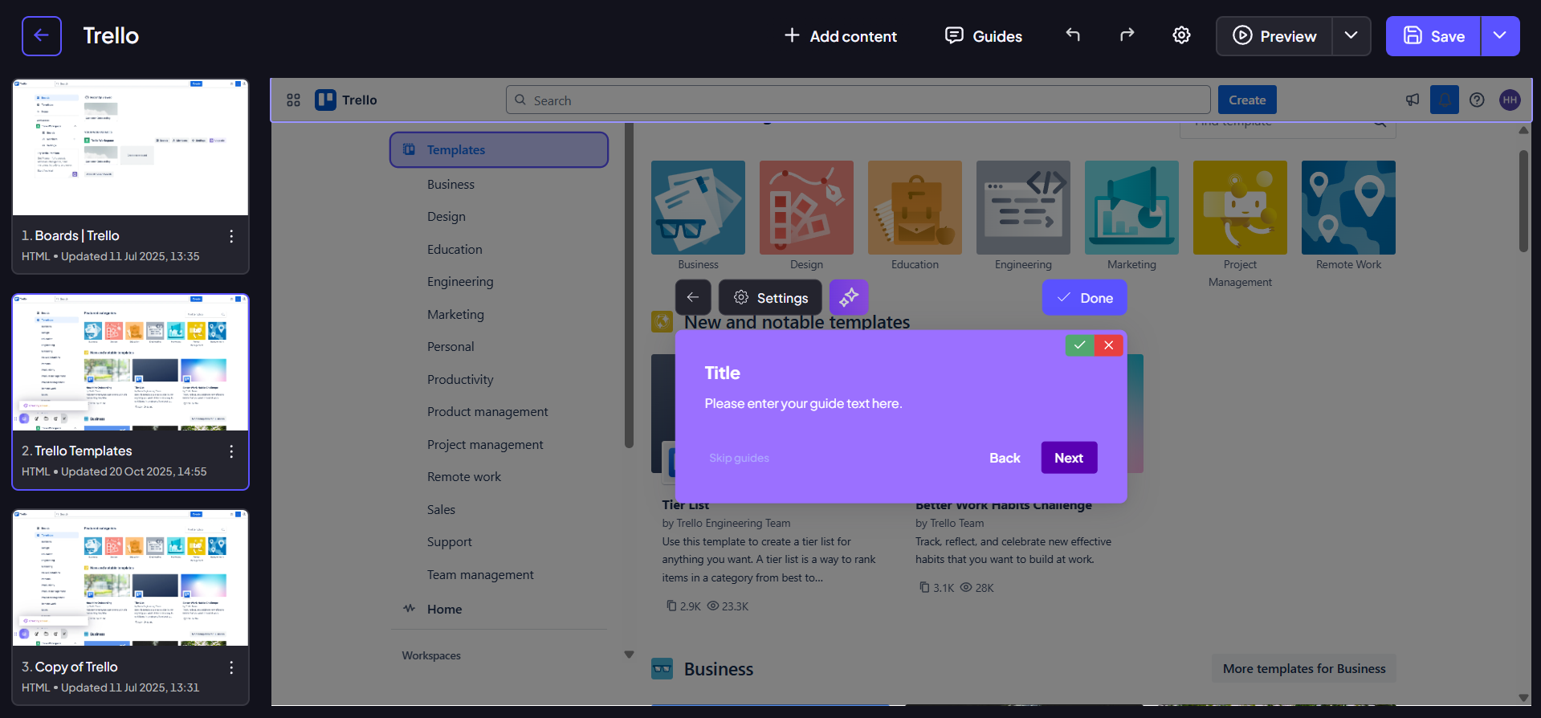
Task: Select Templates in the sidebar
Action: pyautogui.click(x=499, y=150)
